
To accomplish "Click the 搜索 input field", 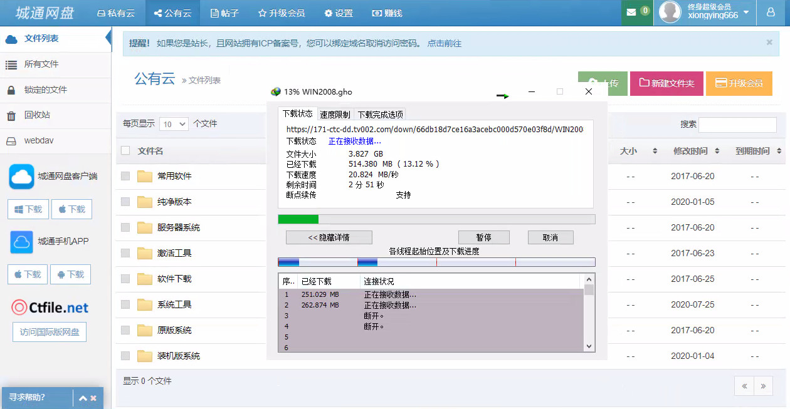I will (737, 125).
